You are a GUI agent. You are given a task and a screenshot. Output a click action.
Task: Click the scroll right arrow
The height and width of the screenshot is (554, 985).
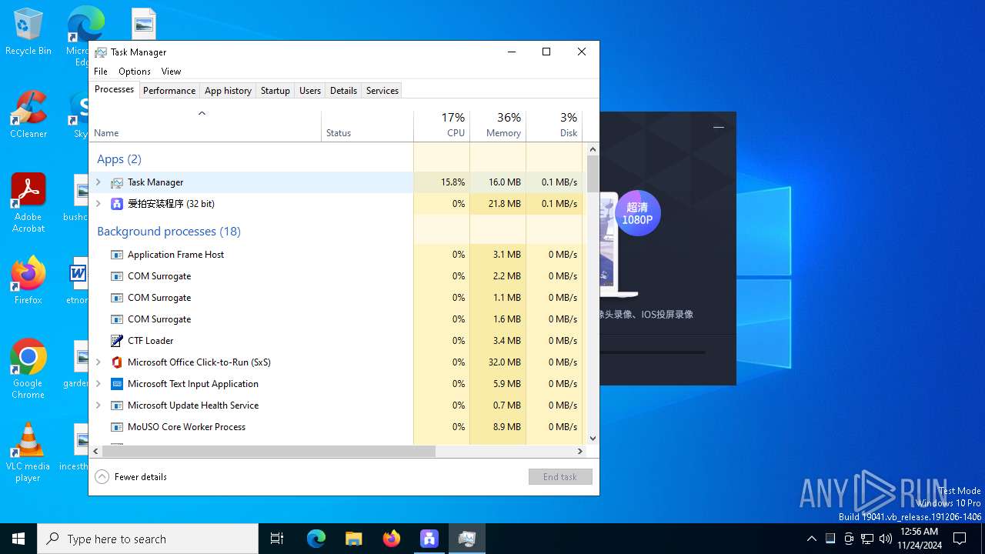580,452
